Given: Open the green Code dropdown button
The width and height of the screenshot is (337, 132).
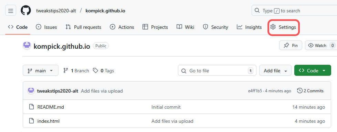Looking at the screenshot, I should coord(313,70).
